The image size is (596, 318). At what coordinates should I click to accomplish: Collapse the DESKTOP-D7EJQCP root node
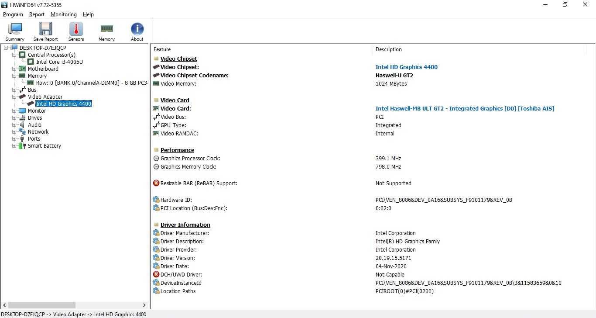(6, 48)
